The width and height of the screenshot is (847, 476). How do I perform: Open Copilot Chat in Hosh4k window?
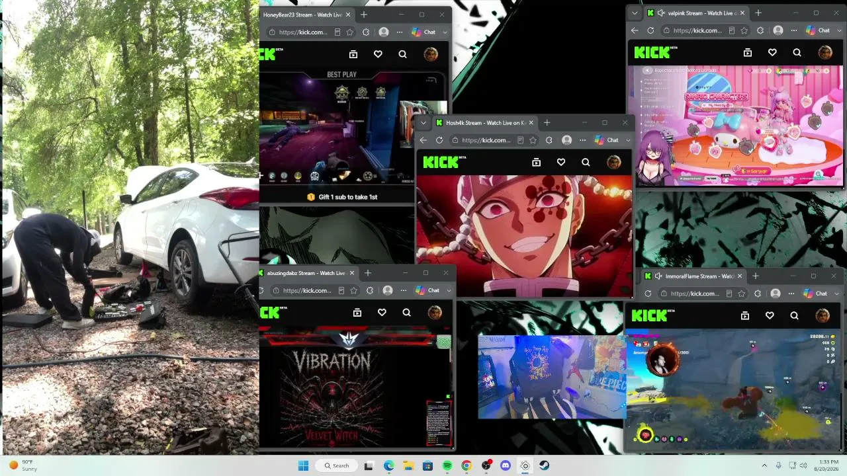pyautogui.click(x=607, y=140)
